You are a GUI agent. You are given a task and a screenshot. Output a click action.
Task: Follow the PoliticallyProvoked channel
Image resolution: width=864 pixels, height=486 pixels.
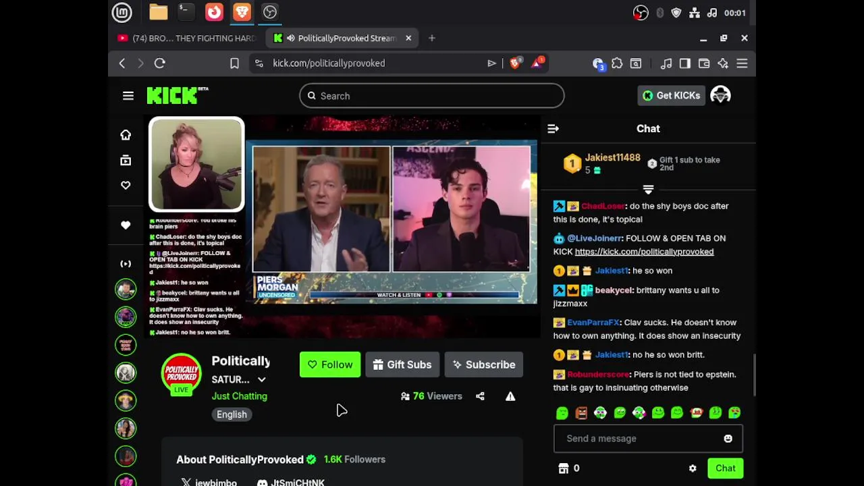(x=330, y=364)
